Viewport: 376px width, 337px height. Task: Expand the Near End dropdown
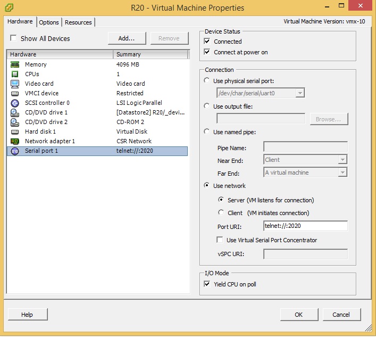click(x=342, y=160)
